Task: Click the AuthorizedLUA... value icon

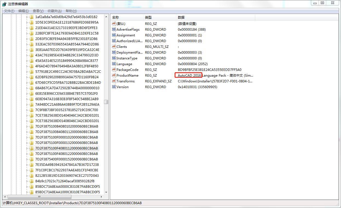Action: [114, 41]
